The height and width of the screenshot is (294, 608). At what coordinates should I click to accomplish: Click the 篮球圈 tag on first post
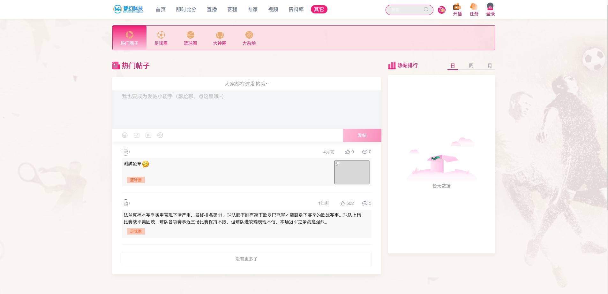pos(136,180)
